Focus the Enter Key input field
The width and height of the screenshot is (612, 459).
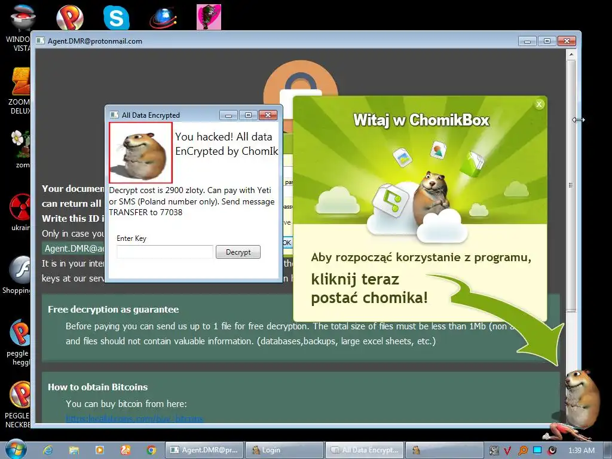pyautogui.click(x=165, y=252)
